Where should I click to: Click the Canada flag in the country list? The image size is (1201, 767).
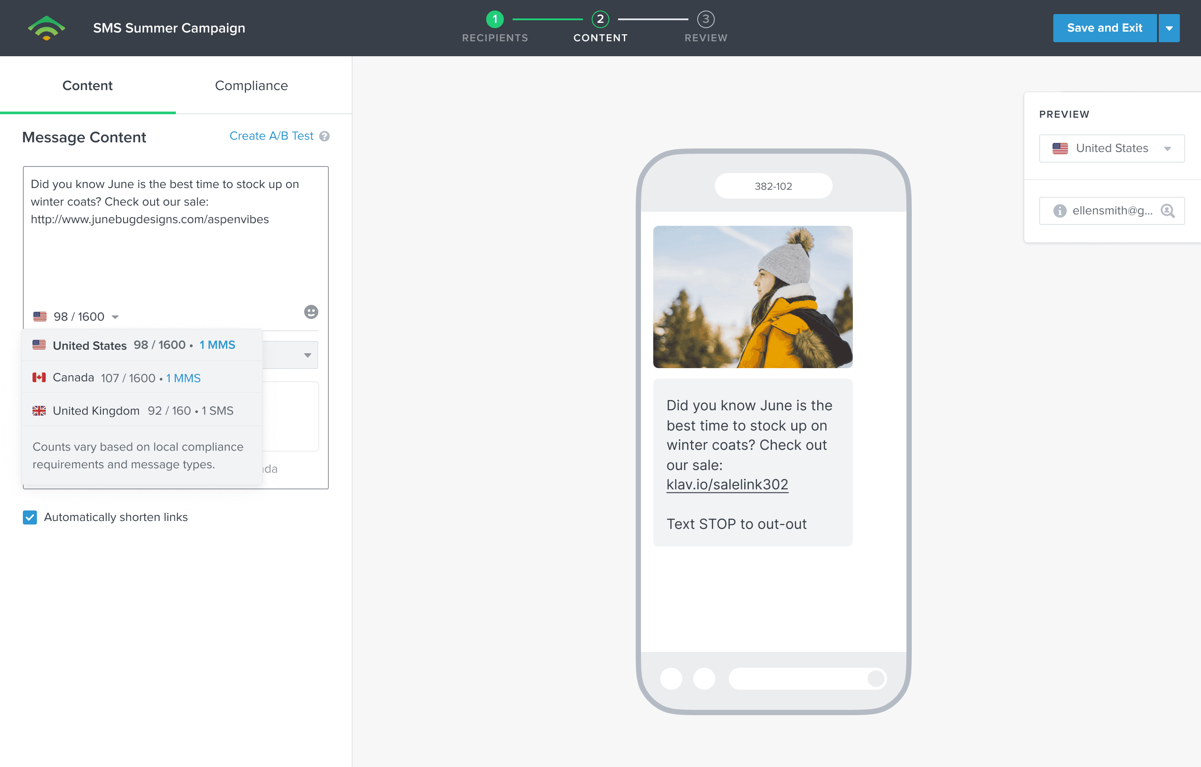(39, 378)
